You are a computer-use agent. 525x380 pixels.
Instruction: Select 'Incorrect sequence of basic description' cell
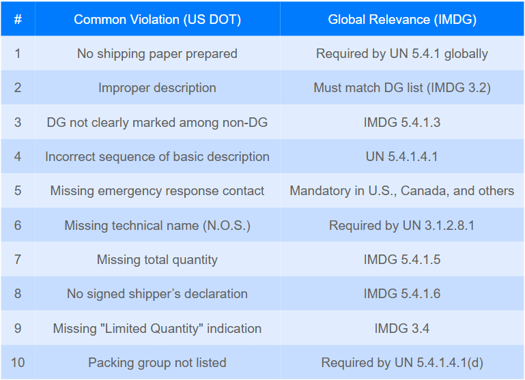click(158, 156)
